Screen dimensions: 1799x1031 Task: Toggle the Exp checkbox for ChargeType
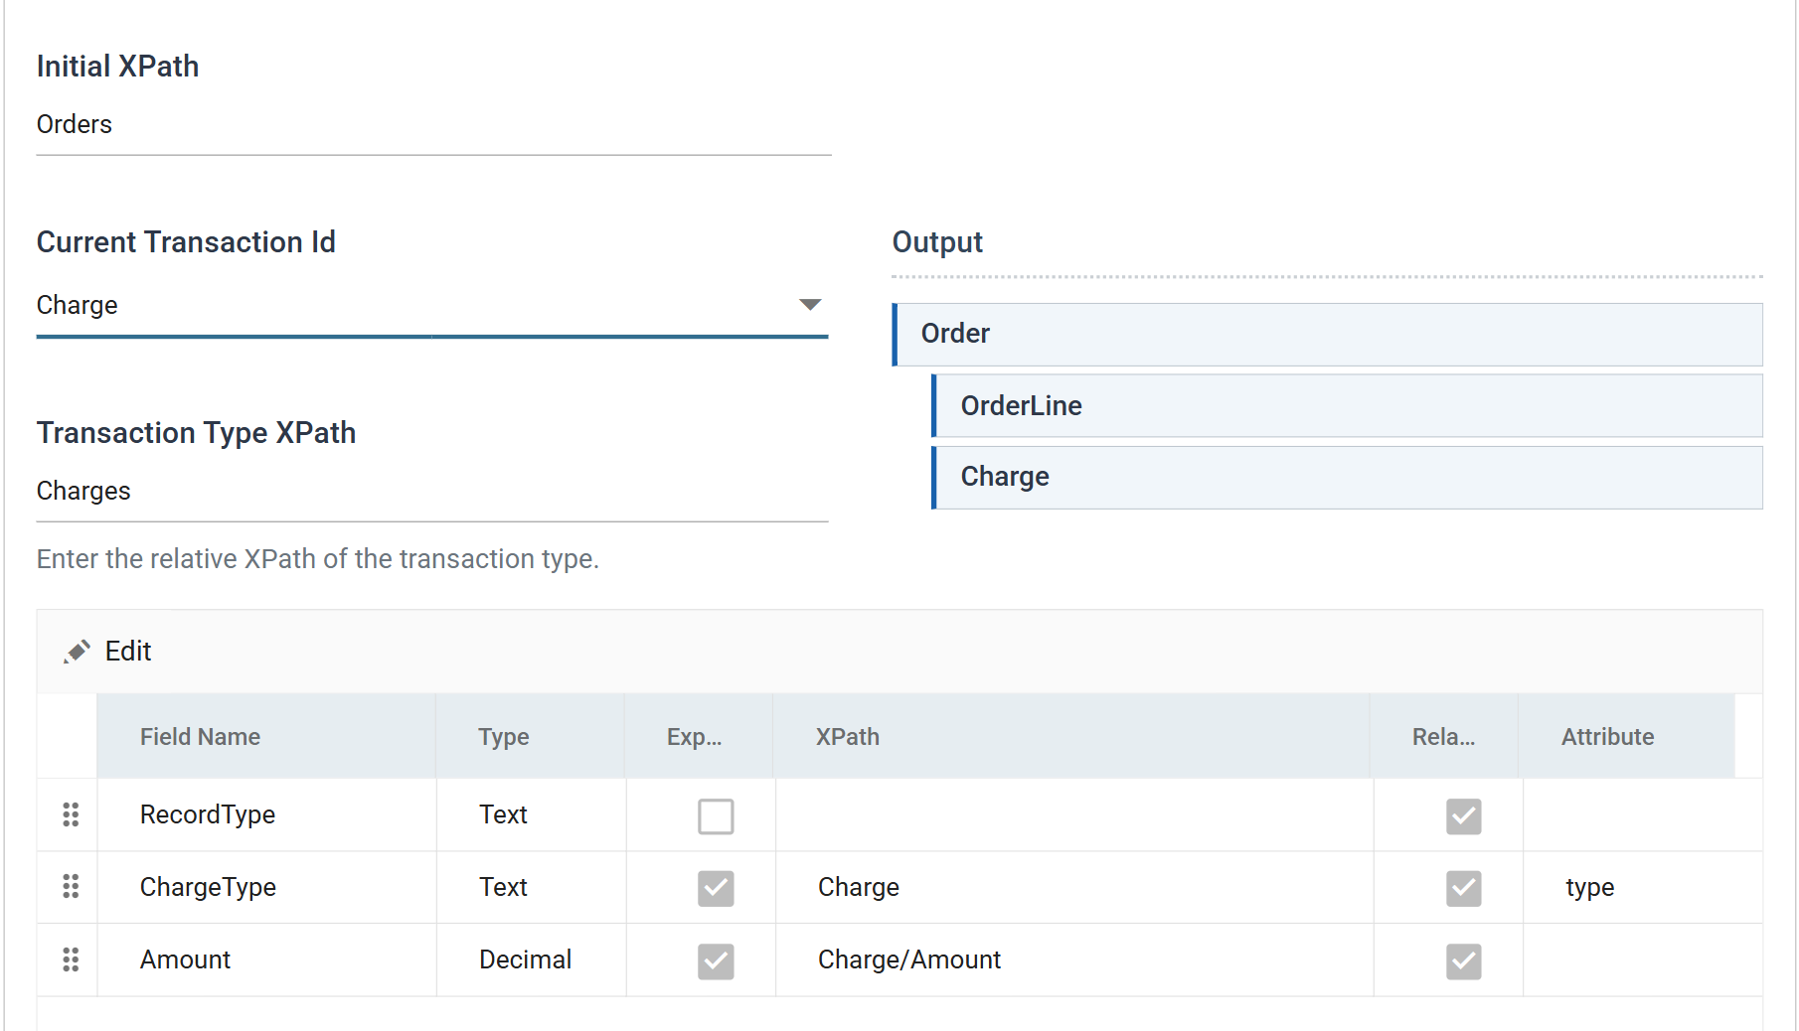(x=716, y=889)
